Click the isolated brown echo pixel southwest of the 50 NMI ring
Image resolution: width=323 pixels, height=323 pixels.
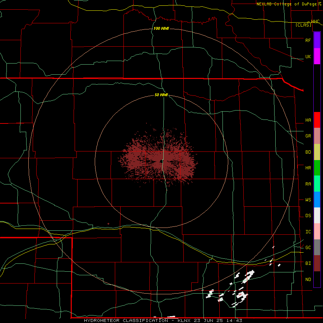[x=108, y=224]
